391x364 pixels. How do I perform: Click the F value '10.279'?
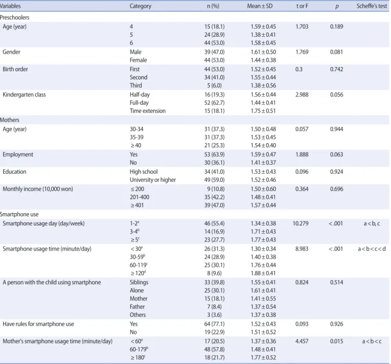[x=300, y=223]
